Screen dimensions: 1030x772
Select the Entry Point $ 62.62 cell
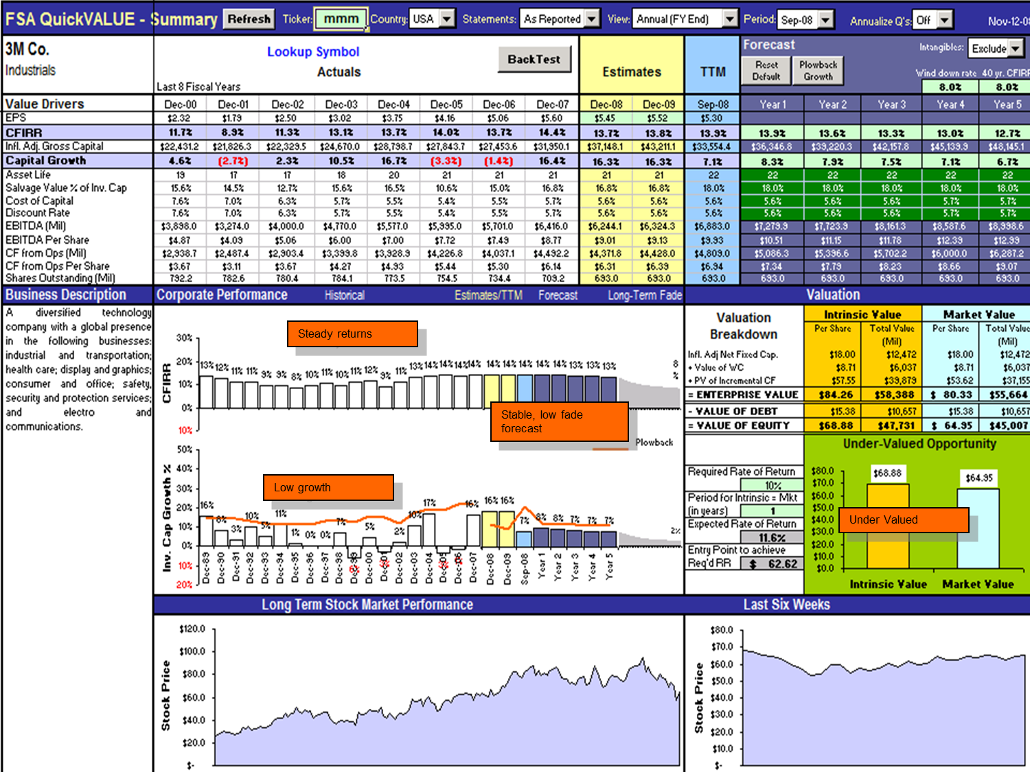[772, 564]
